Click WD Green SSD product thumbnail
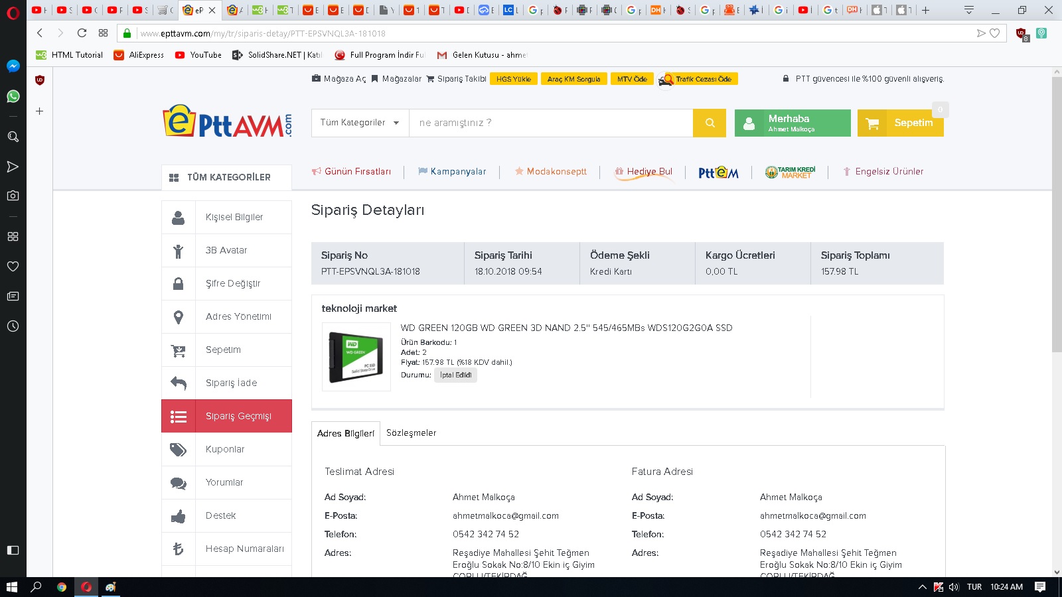The height and width of the screenshot is (597, 1062). pos(356,357)
